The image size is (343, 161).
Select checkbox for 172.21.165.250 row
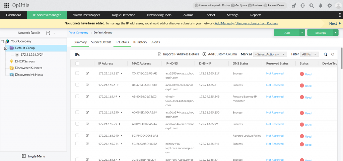click(77, 112)
